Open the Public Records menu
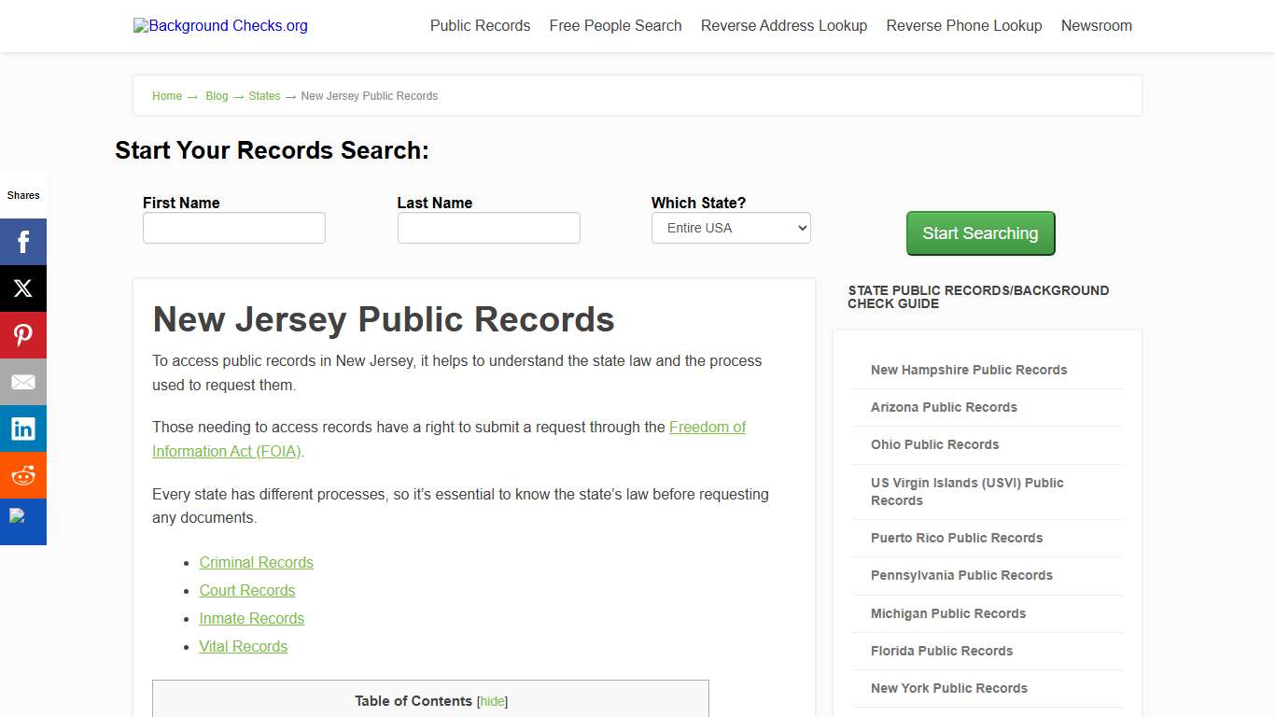The height and width of the screenshot is (717, 1275). (x=480, y=25)
